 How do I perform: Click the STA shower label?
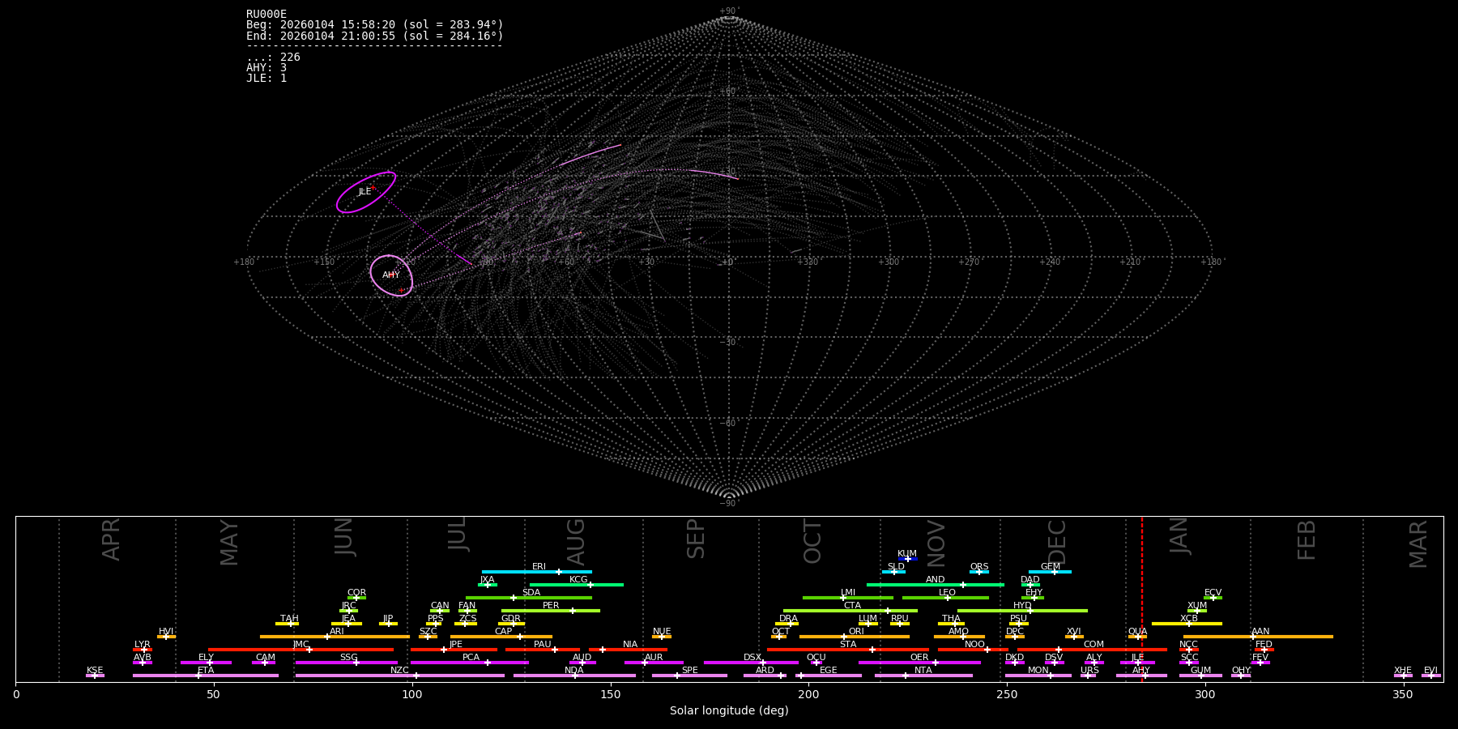848,645
